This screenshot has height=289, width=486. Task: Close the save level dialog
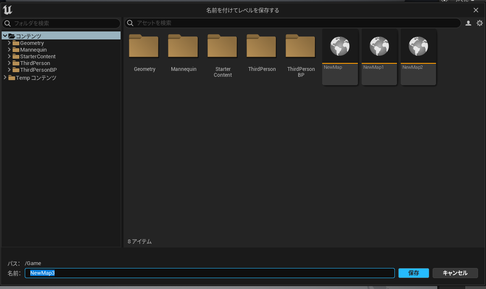point(476,10)
